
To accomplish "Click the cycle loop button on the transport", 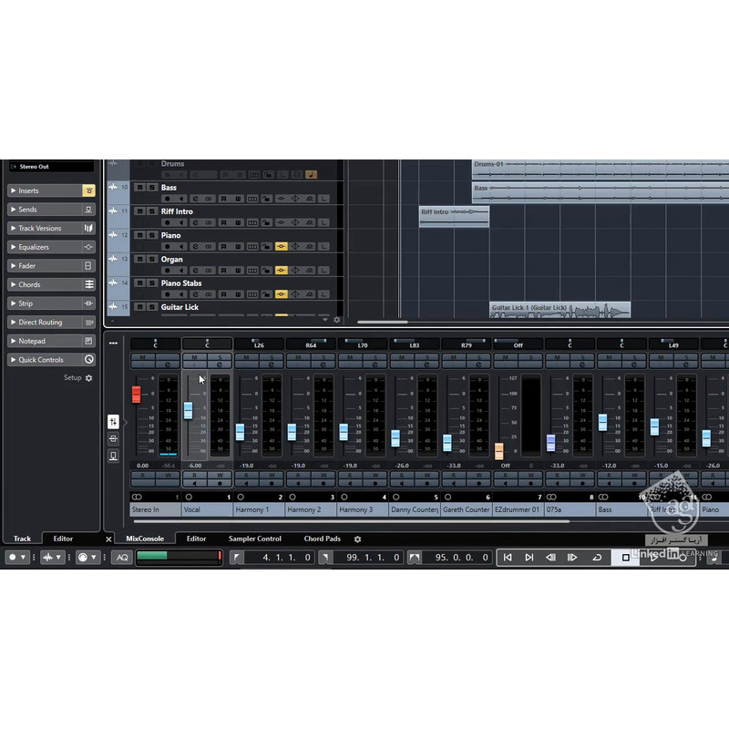I will [x=597, y=558].
